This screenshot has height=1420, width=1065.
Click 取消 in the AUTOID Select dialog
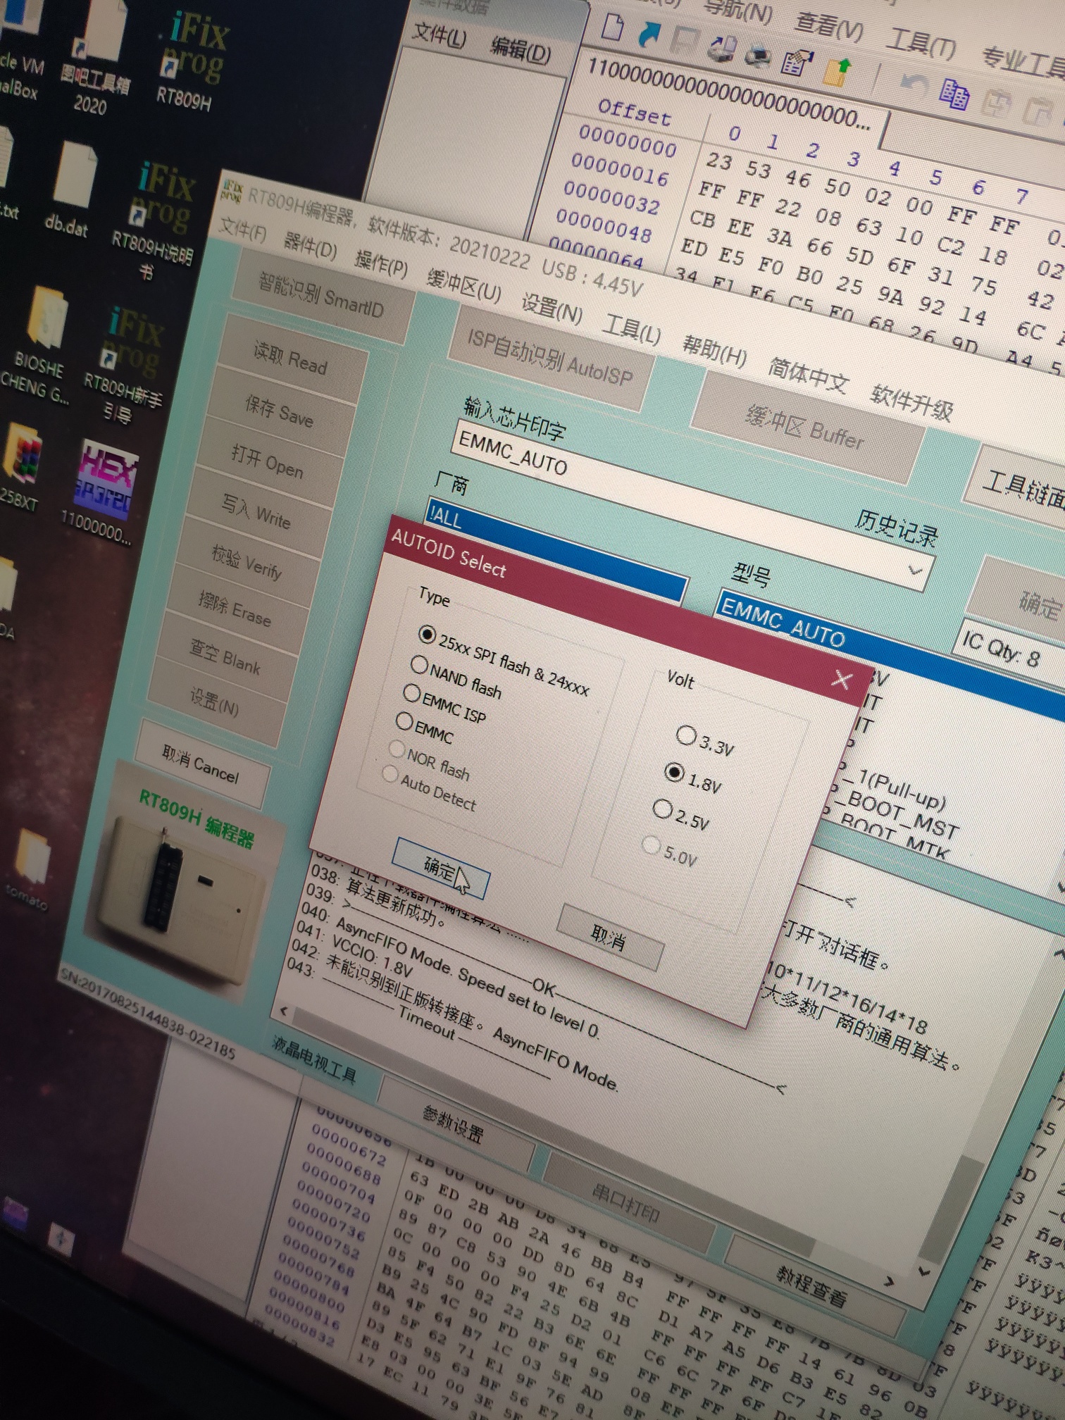(x=610, y=938)
